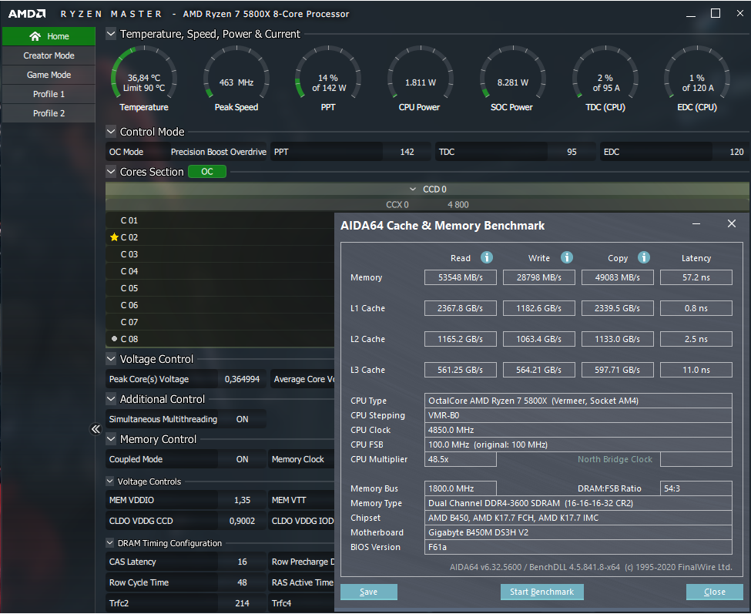
Task: Click the Home icon in sidebar
Action: click(x=35, y=36)
